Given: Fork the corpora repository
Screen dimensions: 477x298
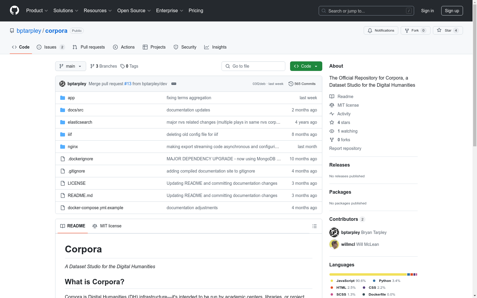Looking at the screenshot, I should pyautogui.click(x=415, y=30).
